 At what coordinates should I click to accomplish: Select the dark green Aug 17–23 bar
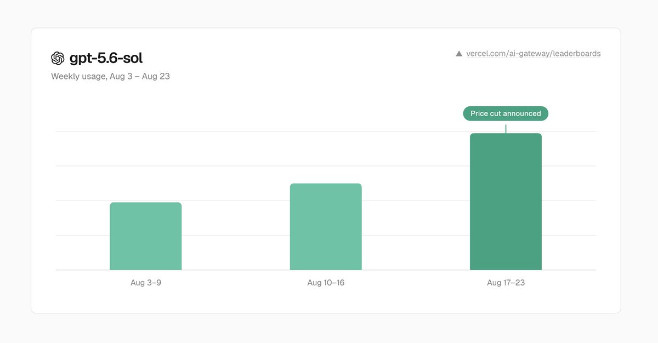(506, 202)
